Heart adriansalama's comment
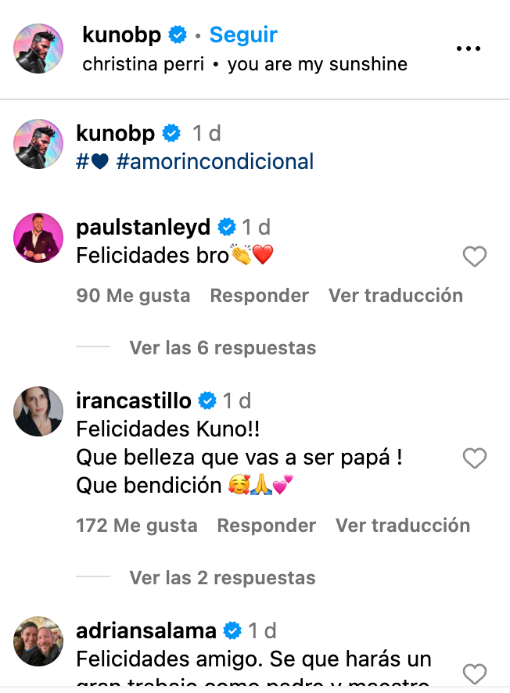 pyautogui.click(x=475, y=673)
